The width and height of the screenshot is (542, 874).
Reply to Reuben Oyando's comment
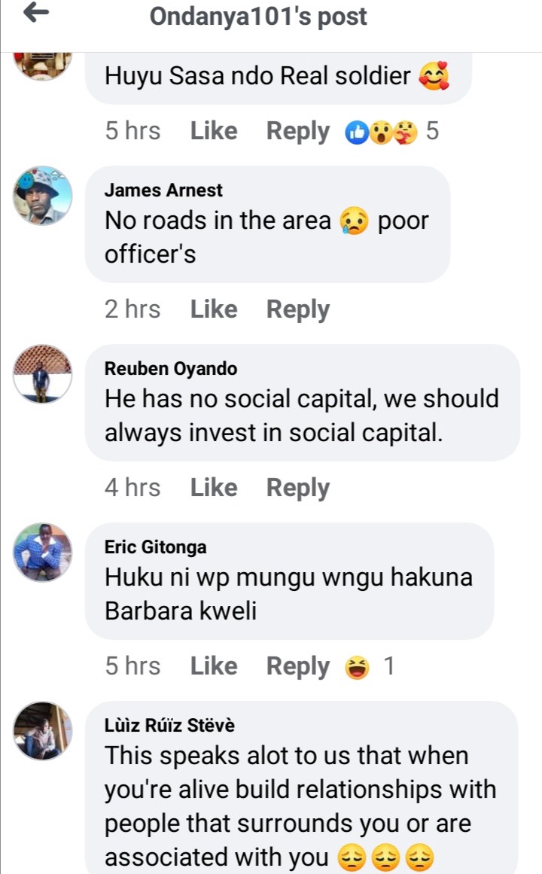click(x=298, y=489)
